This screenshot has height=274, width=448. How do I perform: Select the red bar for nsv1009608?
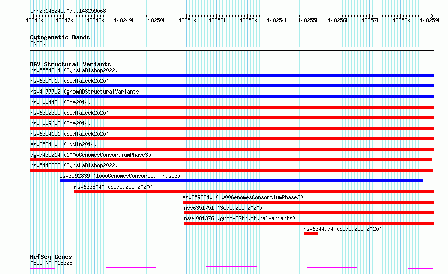(x=232, y=128)
